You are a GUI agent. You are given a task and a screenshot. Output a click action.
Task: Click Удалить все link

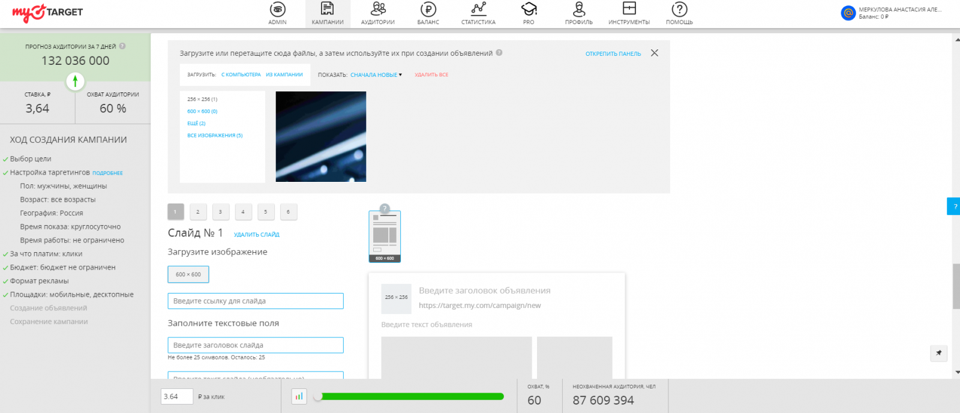click(431, 75)
